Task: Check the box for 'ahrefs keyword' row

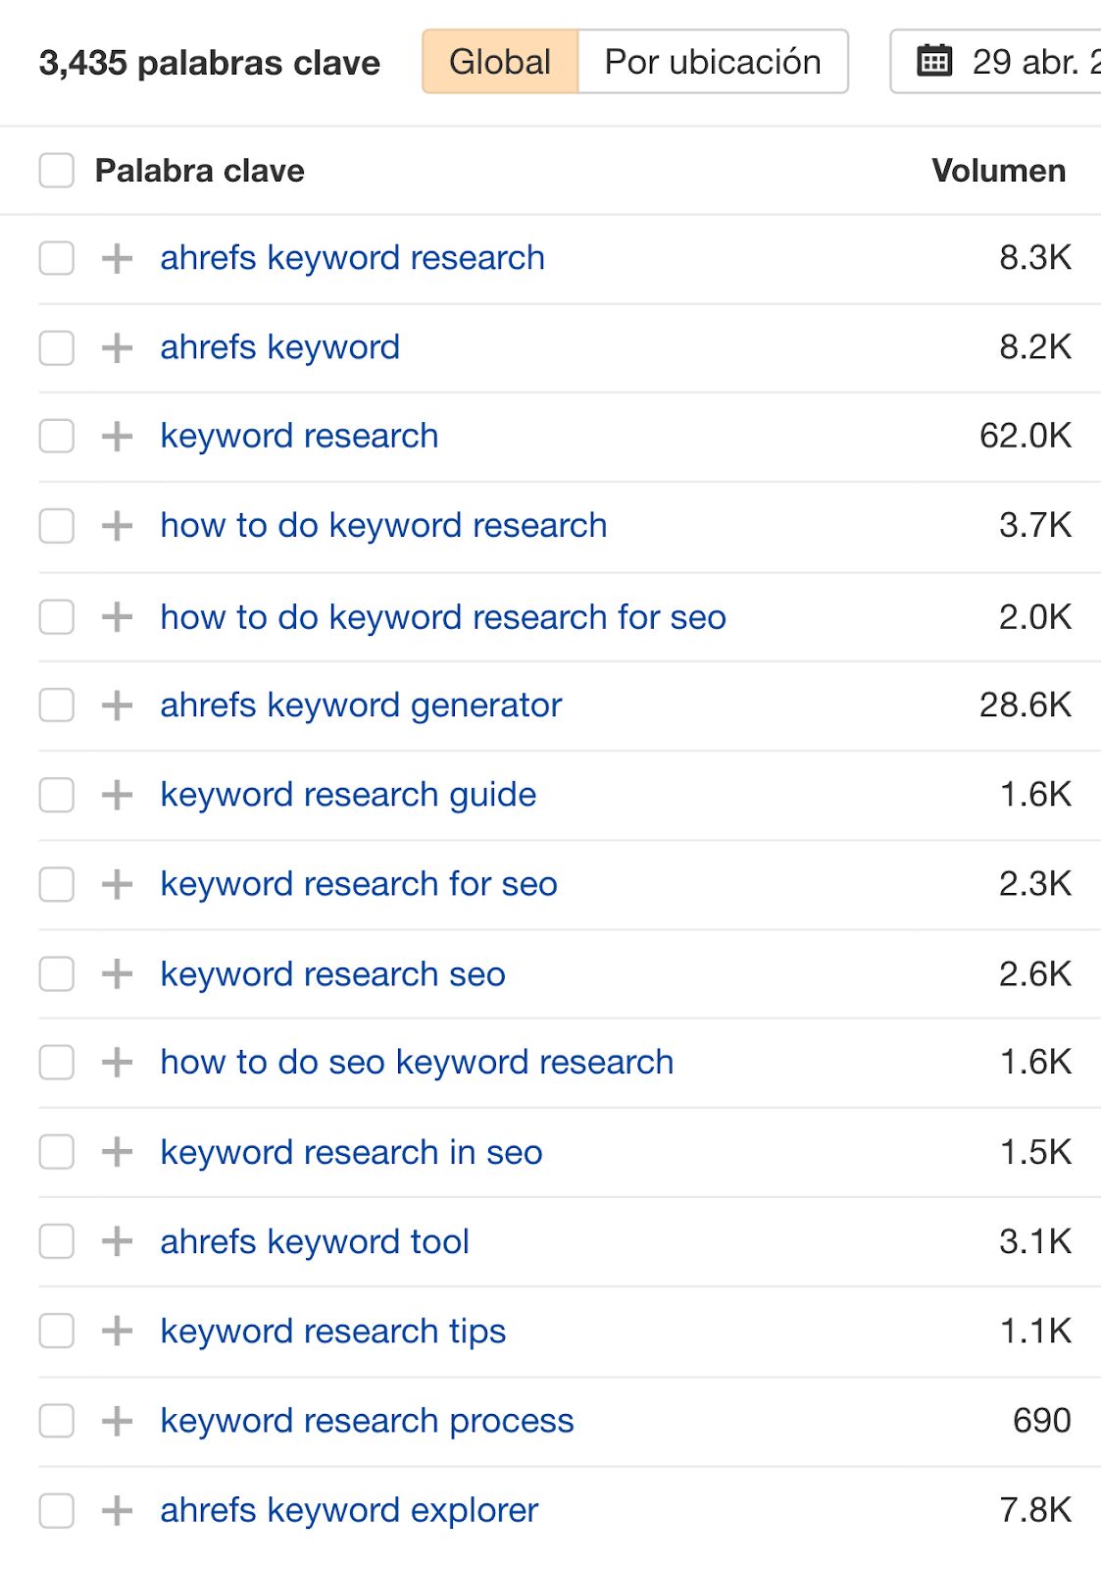Action: 56,347
